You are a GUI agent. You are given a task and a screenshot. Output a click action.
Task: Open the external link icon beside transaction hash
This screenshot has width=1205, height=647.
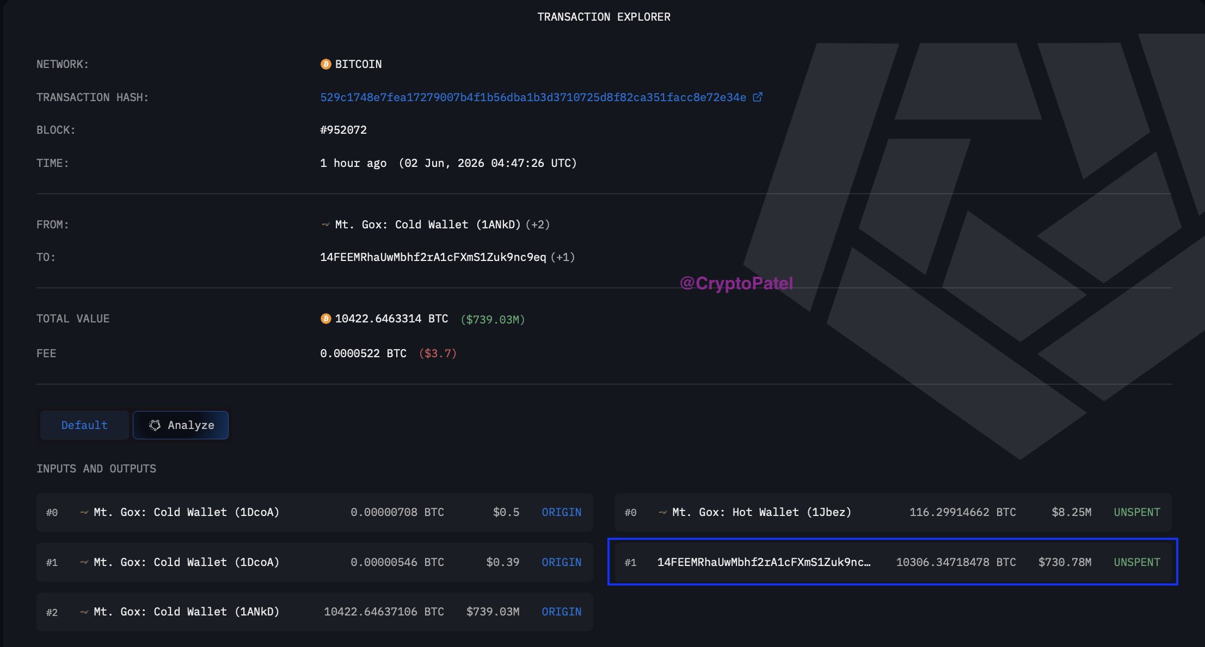(x=757, y=97)
